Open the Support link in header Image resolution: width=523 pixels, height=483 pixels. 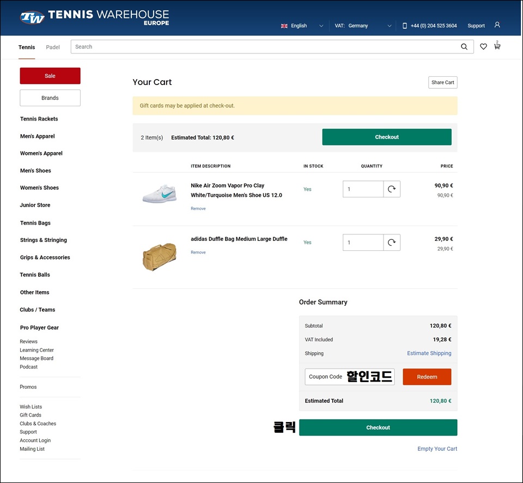tap(476, 26)
